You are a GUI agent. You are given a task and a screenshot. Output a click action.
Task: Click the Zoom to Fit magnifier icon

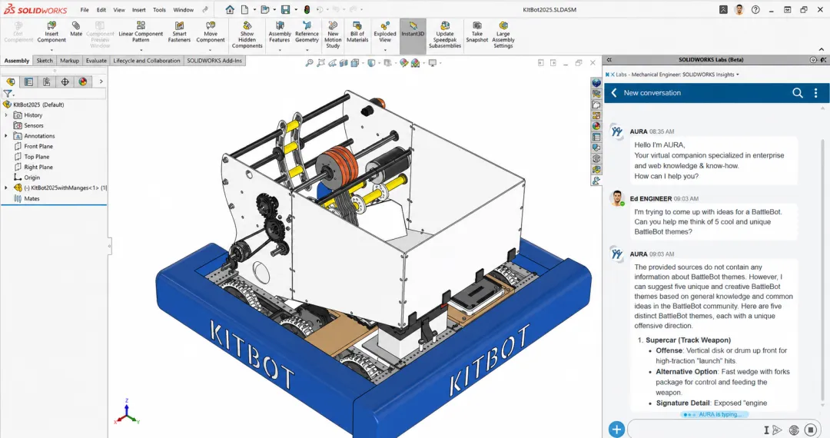pyautogui.click(x=309, y=63)
